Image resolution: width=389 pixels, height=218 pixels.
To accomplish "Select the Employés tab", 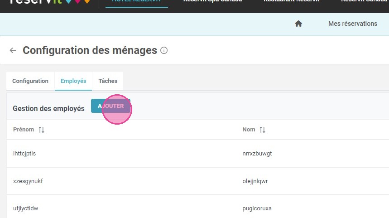I will coord(73,81).
